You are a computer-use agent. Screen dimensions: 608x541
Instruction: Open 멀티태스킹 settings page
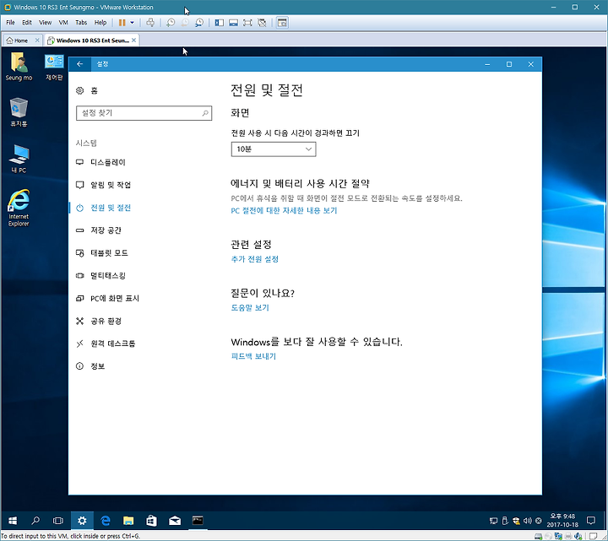(100, 275)
